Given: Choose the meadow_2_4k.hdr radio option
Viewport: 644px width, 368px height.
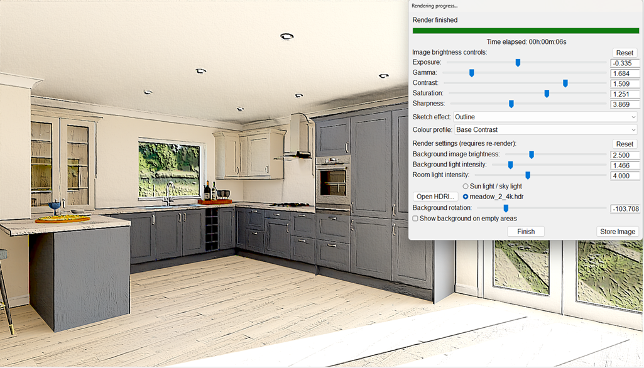Looking at the screenshot, I should [x=466, y=197].
